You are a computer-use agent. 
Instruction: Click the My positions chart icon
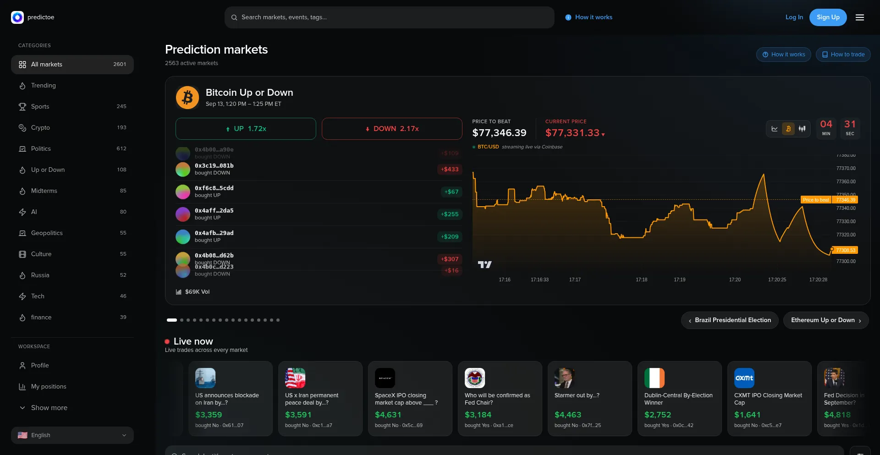pyautogui.click(x=22, y=387)
